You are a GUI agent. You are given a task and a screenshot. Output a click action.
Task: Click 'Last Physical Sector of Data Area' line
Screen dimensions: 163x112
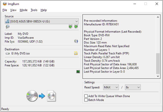coord(111,68)
